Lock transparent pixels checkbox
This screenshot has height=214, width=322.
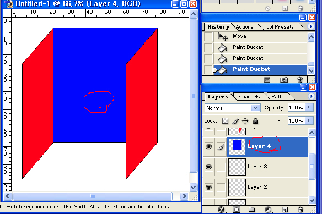[225, 121]
